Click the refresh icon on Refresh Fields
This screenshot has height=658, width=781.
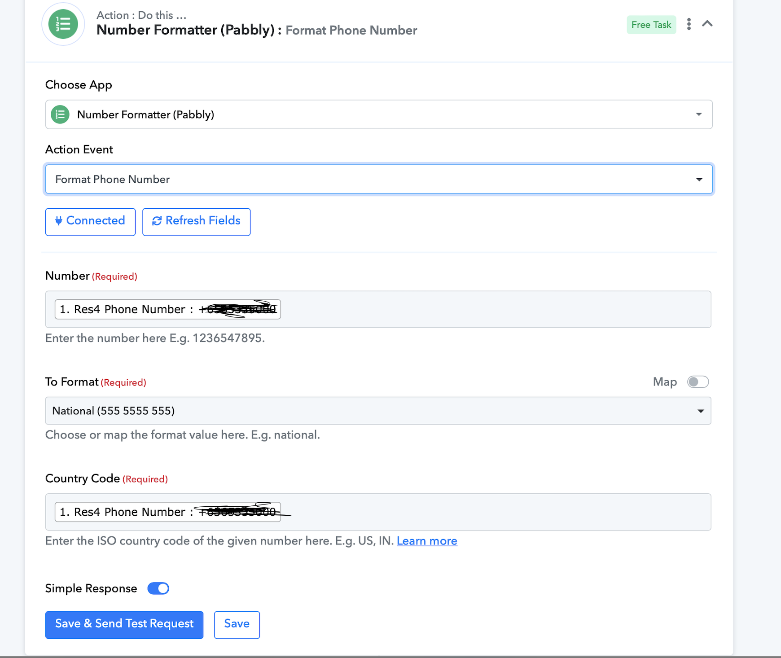[157, 221]
